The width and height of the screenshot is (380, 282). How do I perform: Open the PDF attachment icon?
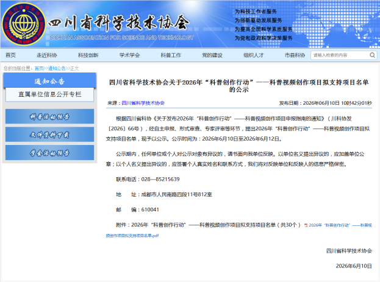tap(306, 225)
